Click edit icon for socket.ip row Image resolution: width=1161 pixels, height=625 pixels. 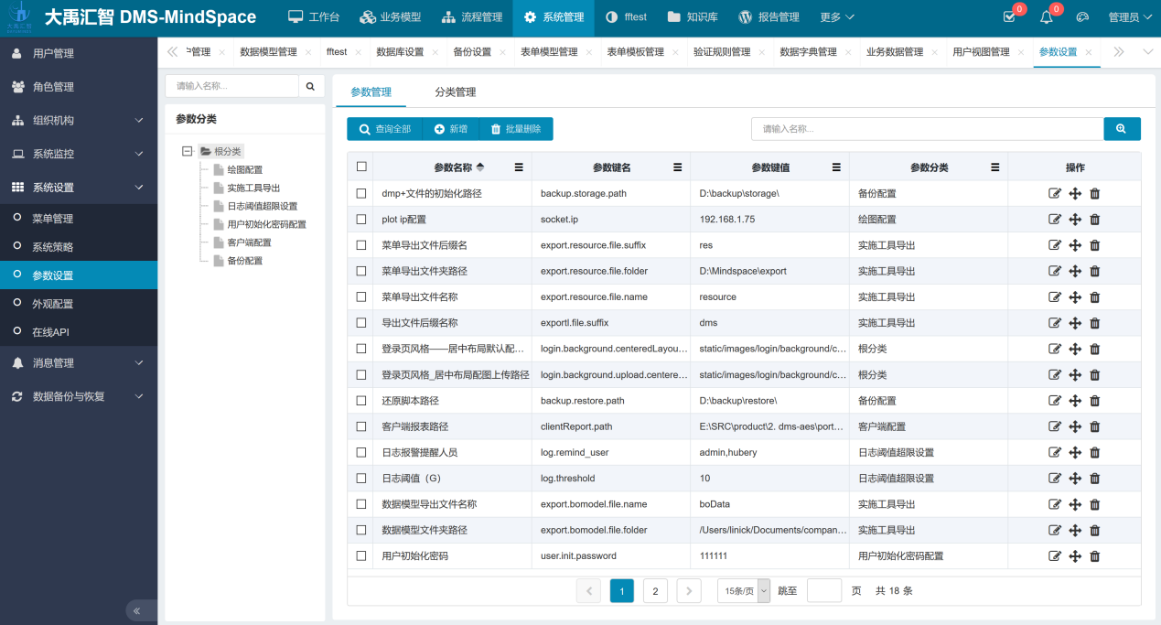coord(1055,220)
